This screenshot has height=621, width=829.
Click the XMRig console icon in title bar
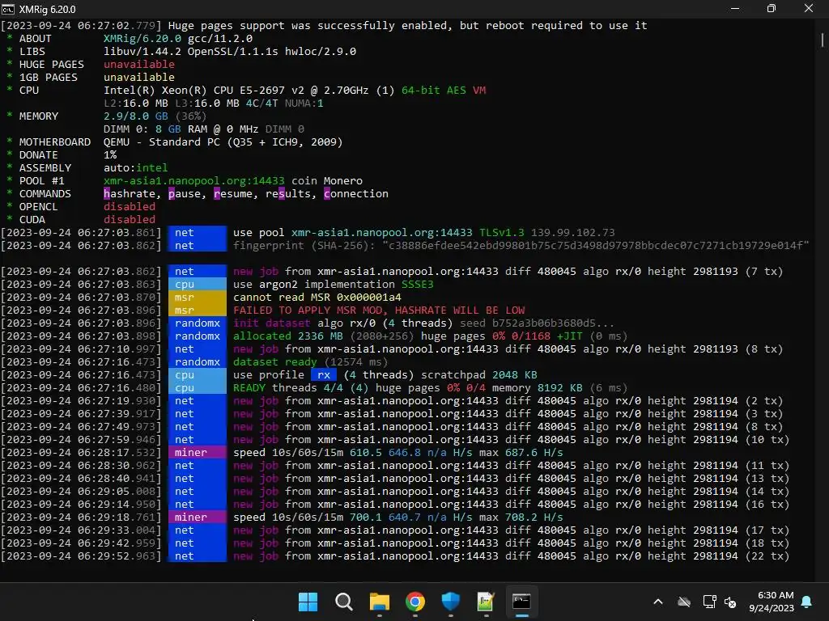(x=8, y=9)
